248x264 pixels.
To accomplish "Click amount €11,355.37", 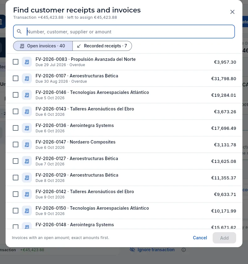I will click(224, 178).
